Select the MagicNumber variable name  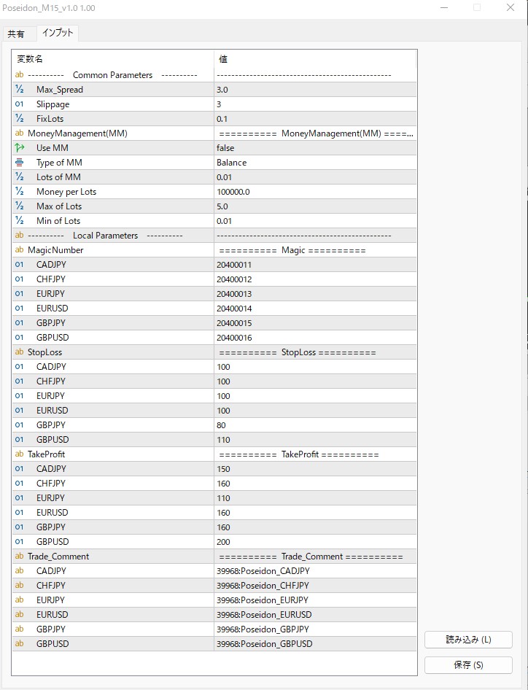(x=55, y=250)
